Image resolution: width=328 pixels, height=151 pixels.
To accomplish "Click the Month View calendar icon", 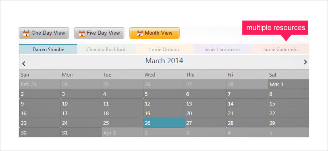I will click(140, 33).
